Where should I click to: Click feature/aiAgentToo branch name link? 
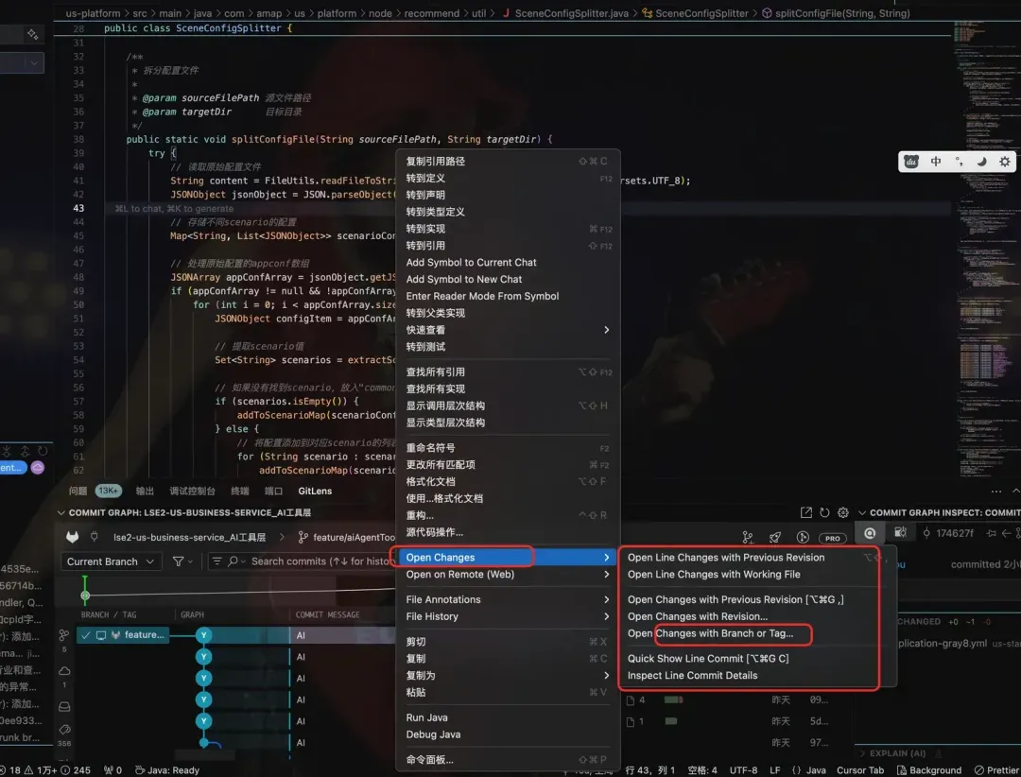tap(354, 537)
